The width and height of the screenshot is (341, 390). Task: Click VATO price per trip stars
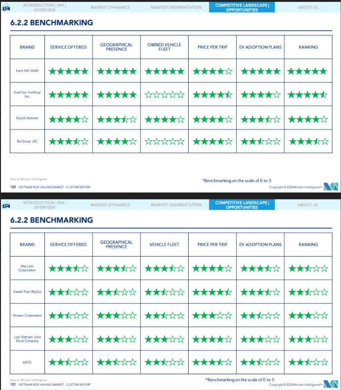(x=212, y=362)
